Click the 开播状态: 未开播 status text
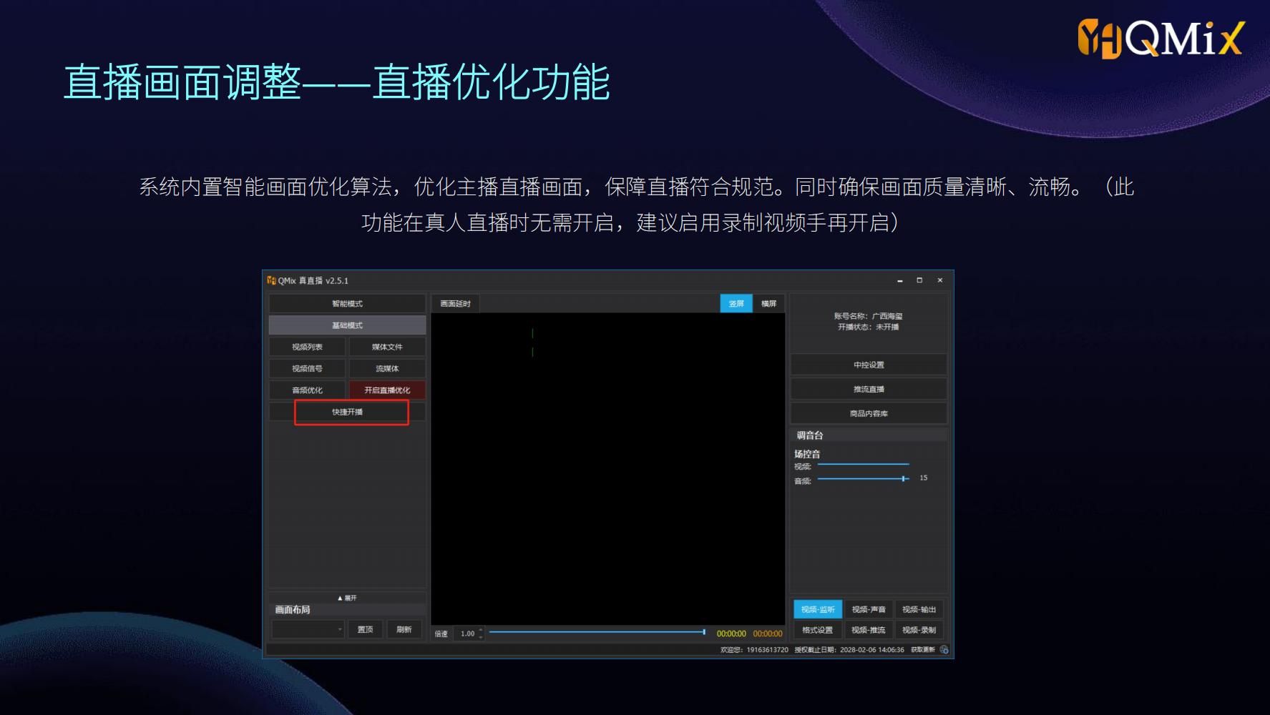The image size is (1270, 715). click(869, 327)
